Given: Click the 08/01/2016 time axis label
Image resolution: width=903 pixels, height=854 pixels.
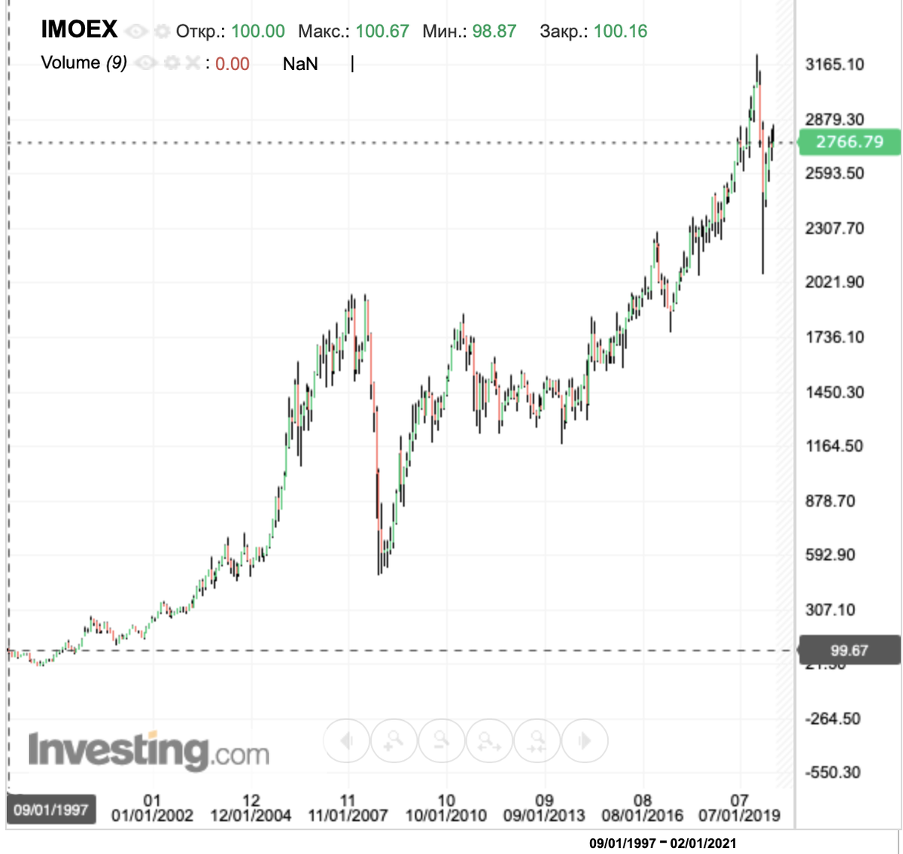Looking at the screenshot, I should [x=643, y=815].
